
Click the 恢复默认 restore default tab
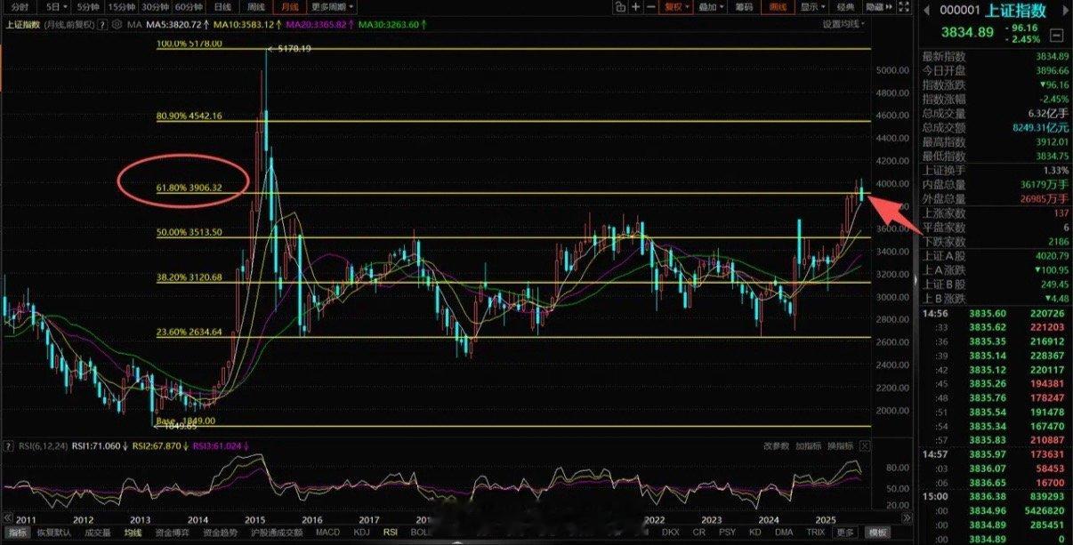[52, 533]
